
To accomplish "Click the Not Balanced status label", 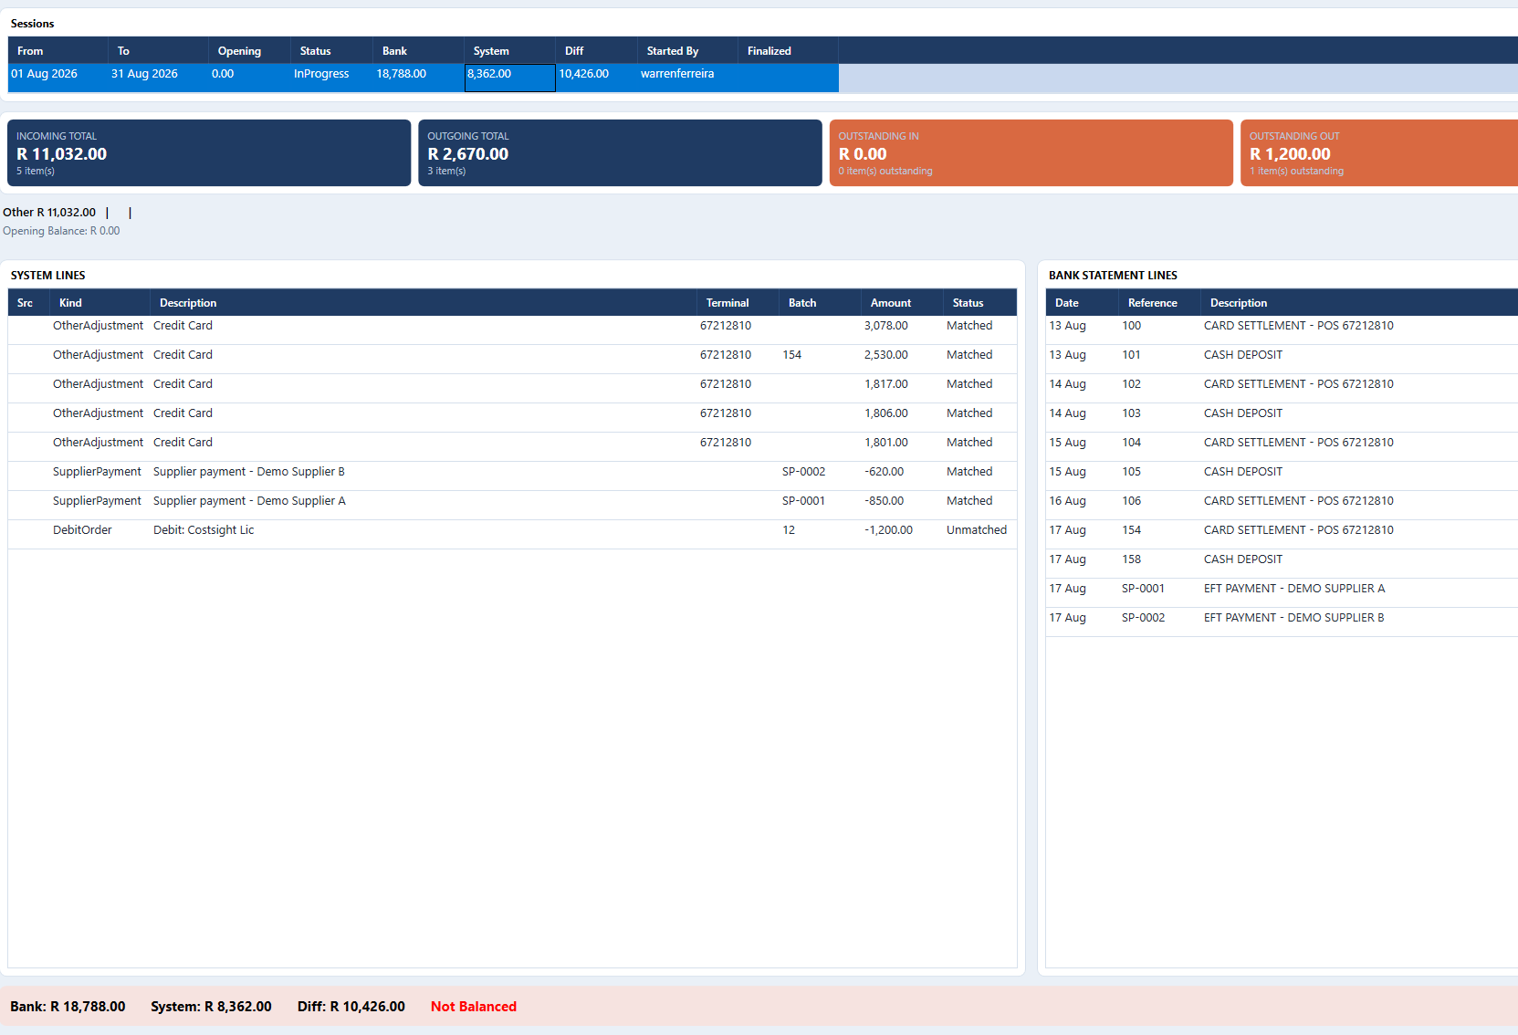I will (474, 1007).
